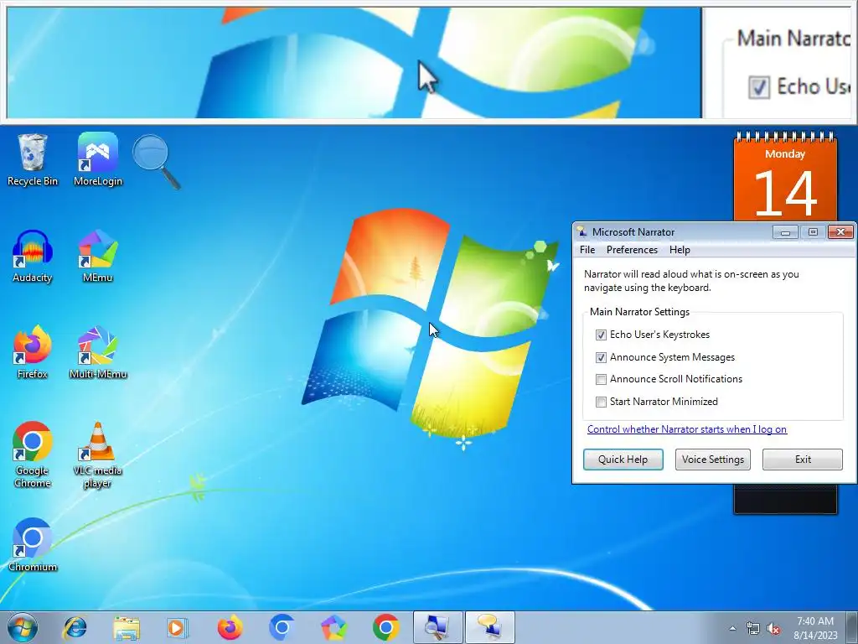
Task: Uncheck Echo User's Keystrokes
Action: pos(601,335)
